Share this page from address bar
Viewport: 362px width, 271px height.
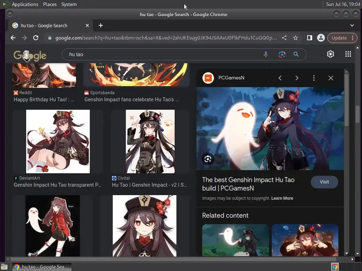coord(284,38)
